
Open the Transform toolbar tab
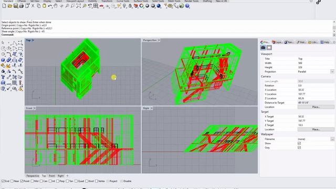pyautogui.click(x=107, y=1)
